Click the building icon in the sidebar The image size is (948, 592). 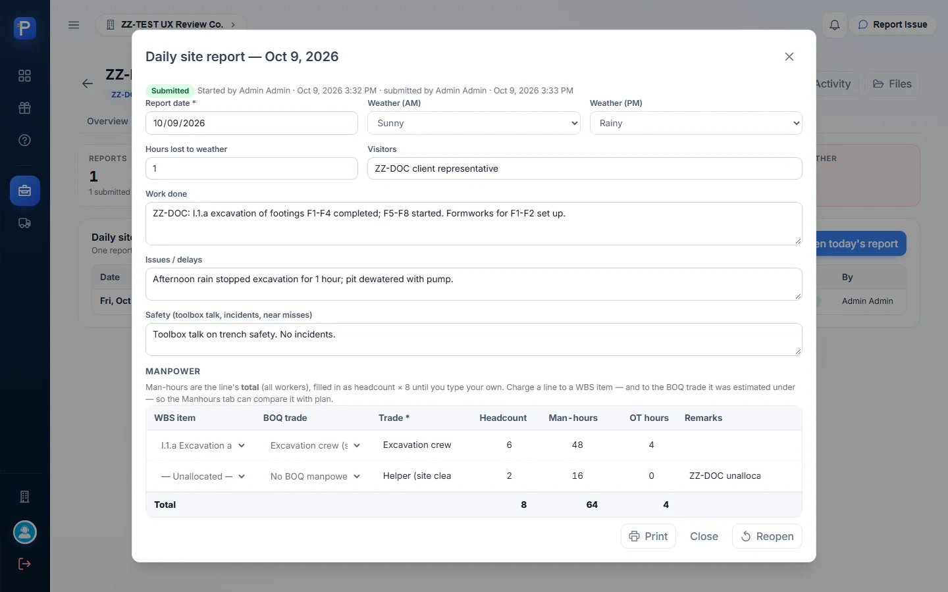[x=25, y=497]
